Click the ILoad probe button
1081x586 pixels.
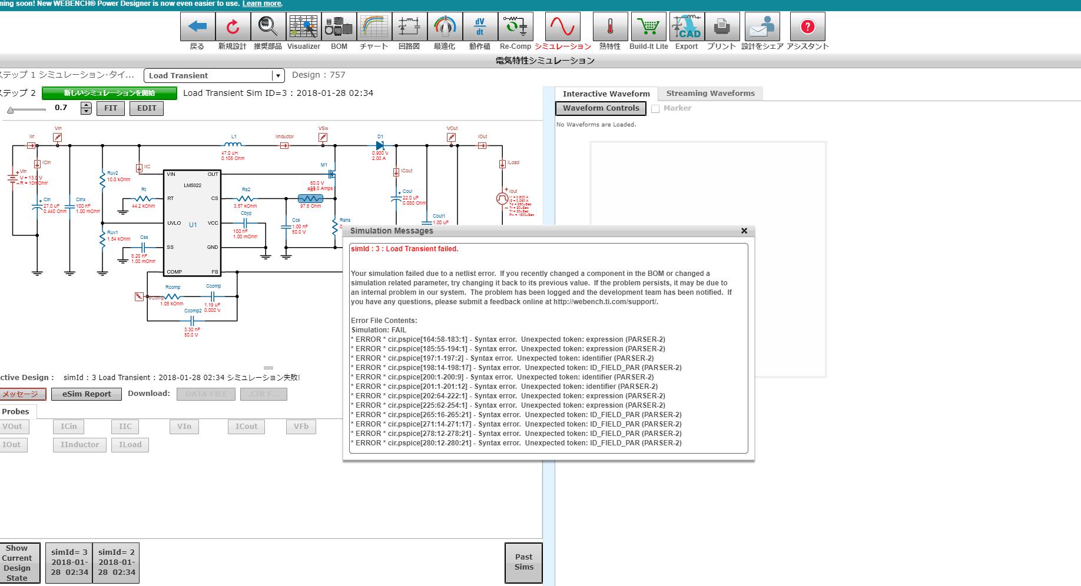coord(130,445)
